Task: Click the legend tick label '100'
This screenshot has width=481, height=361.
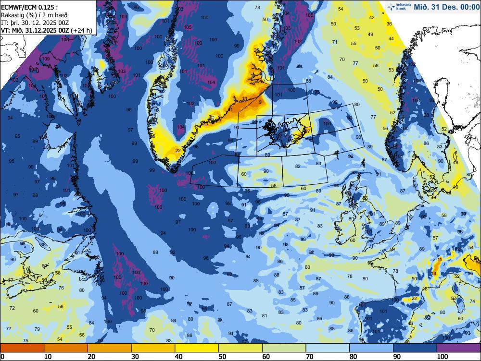Action: point(443,356)
